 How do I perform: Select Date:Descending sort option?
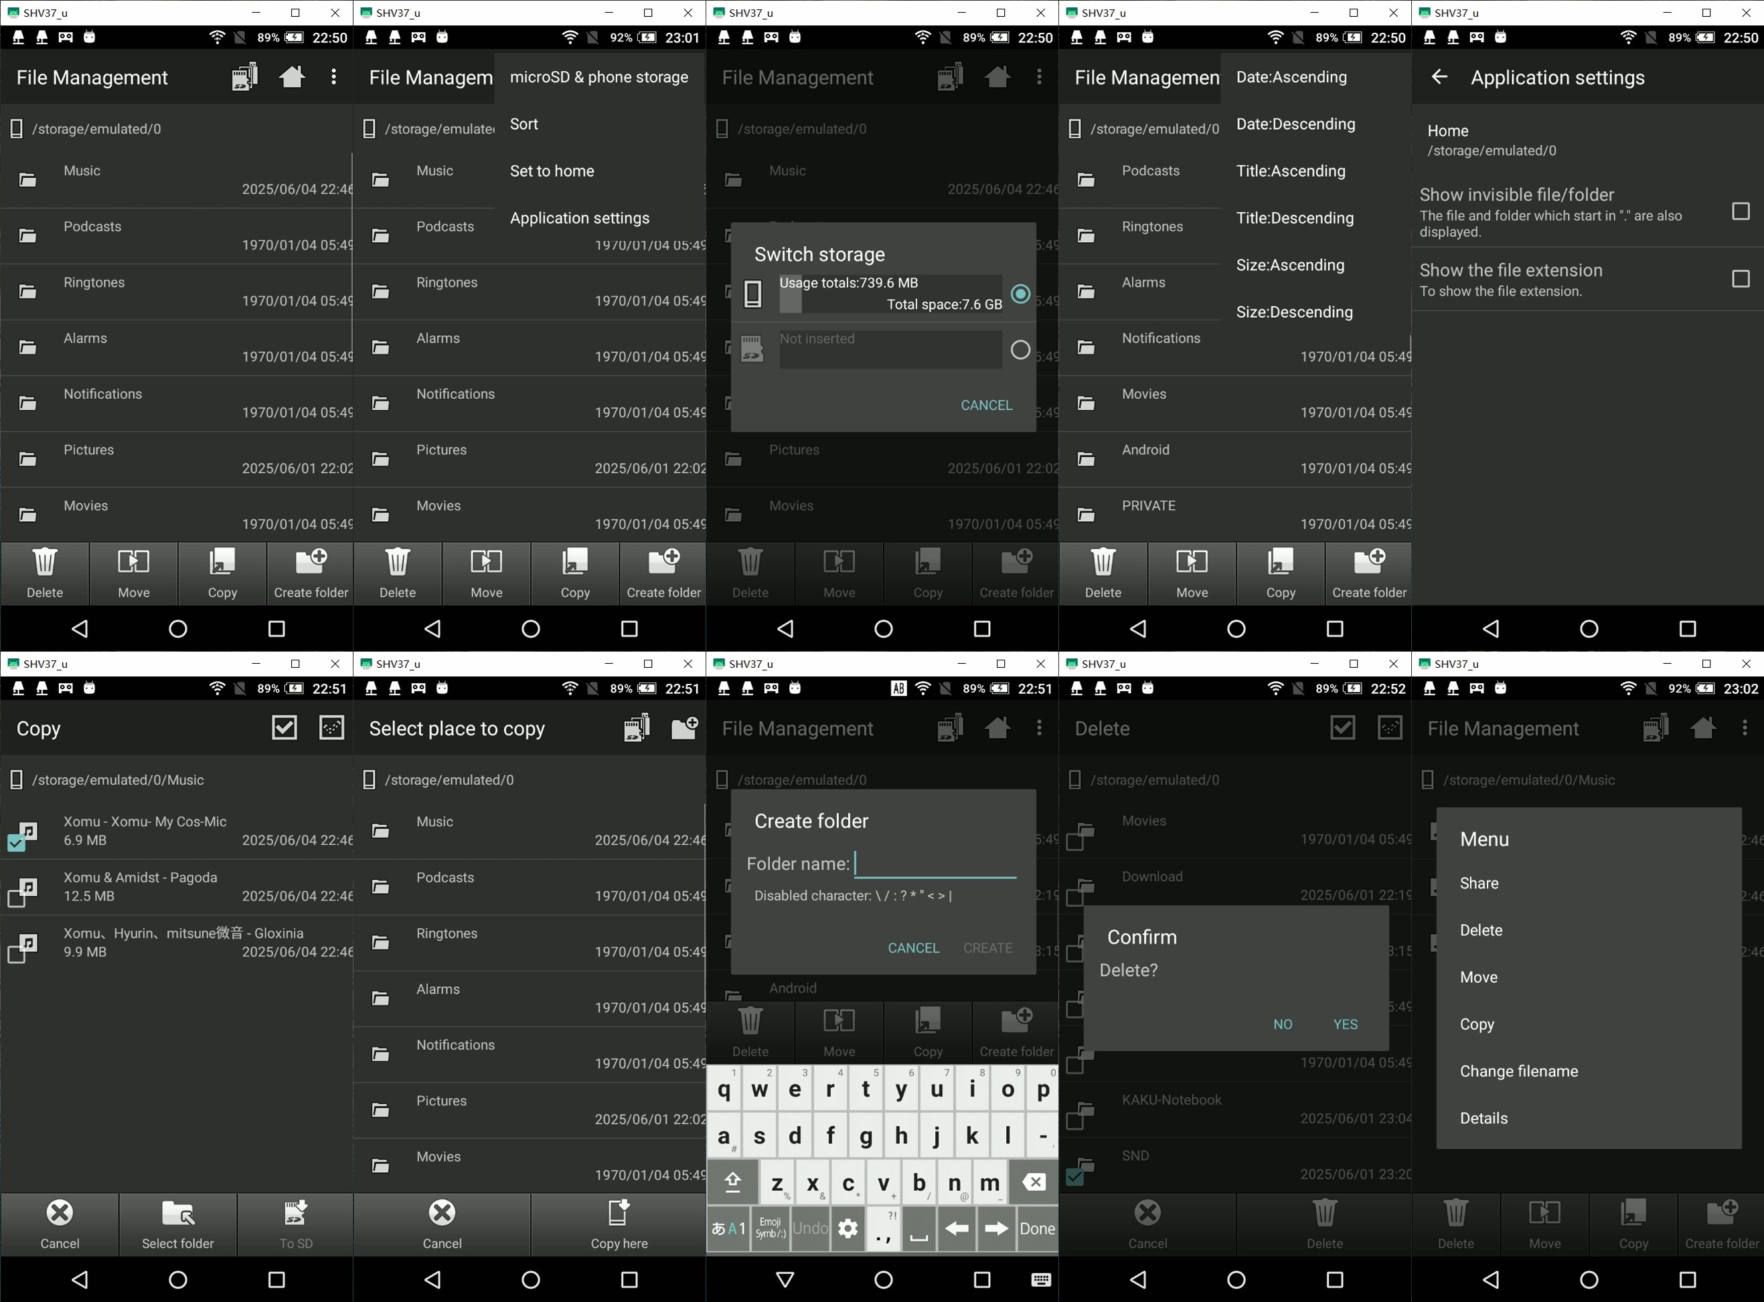pyautogui.click(x=1315, y=124)
